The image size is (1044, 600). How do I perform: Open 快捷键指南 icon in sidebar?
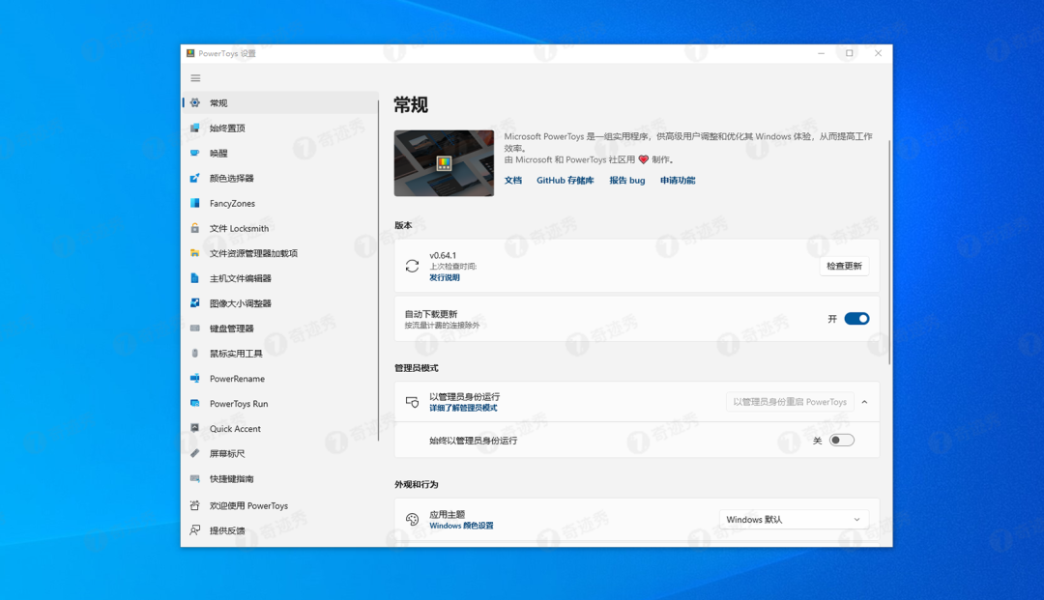point(194,478)
